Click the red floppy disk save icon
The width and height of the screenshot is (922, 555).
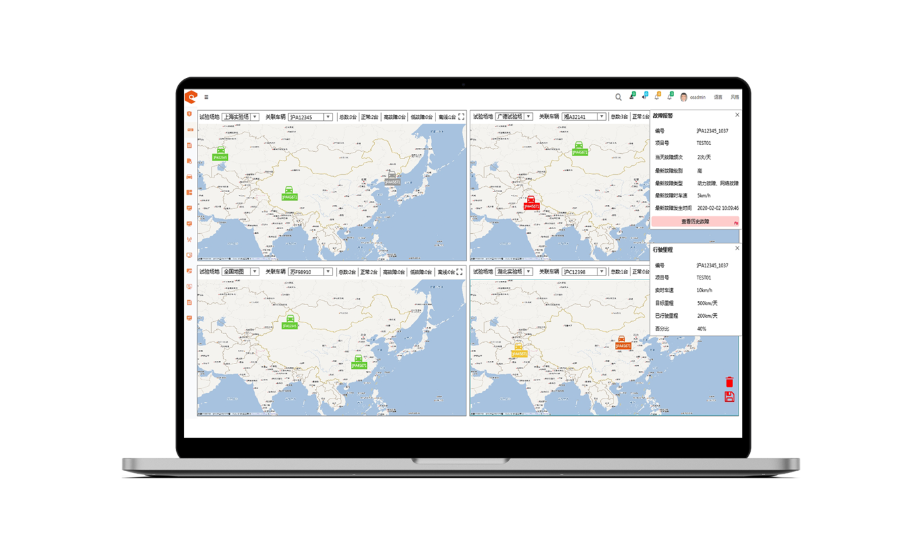[x=729, y=397]
